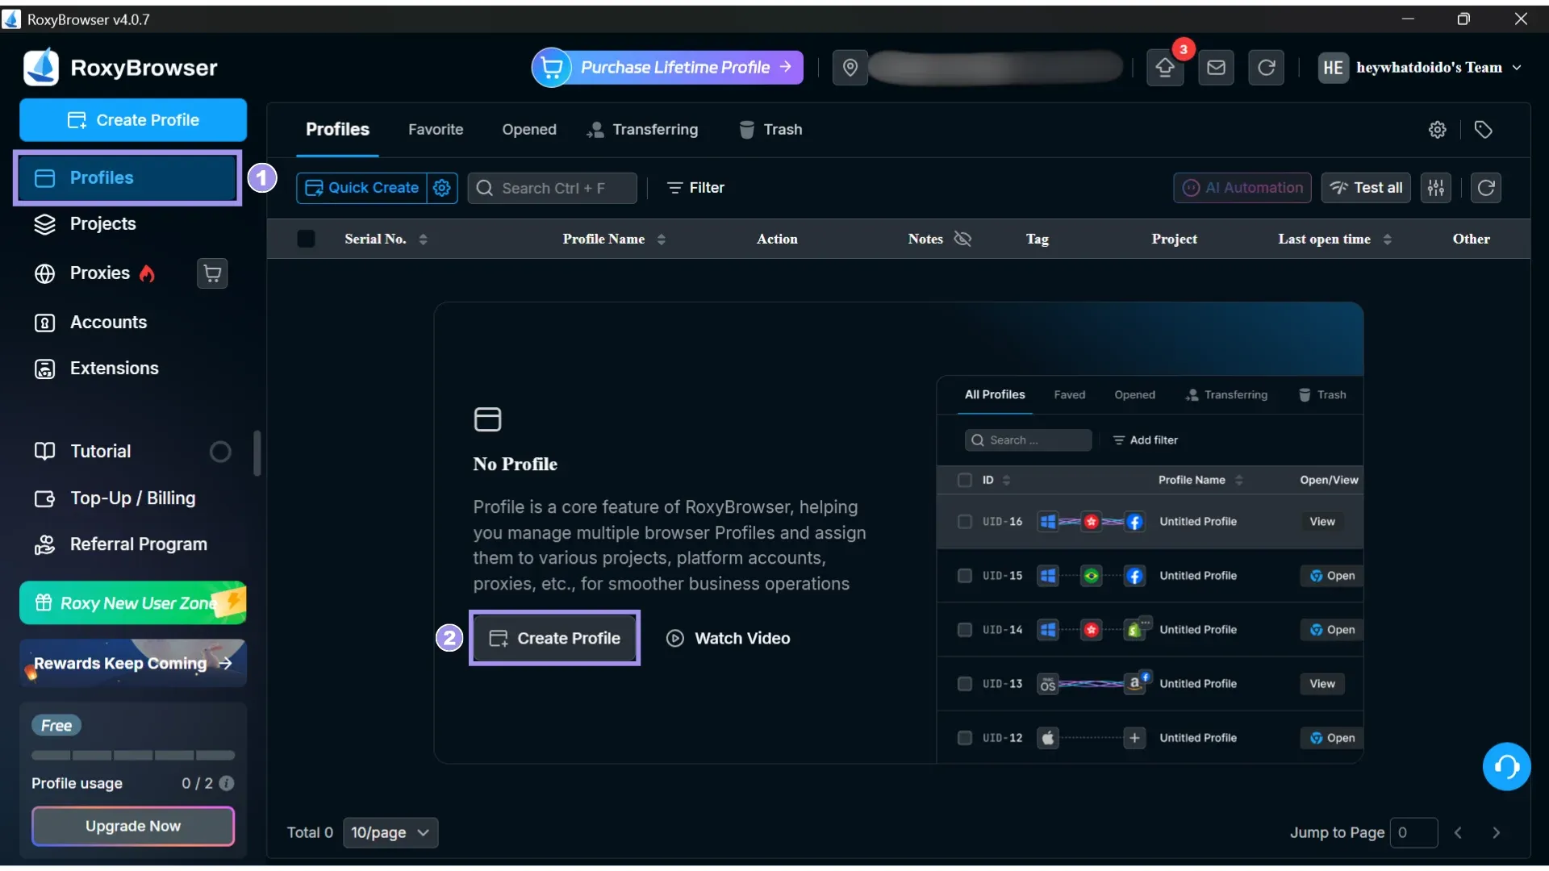Image resolution: width=1549 pixels, height=871 pixels.
Task: Open the gear settings icon beside Quick Create
Action: pos(442,188)
